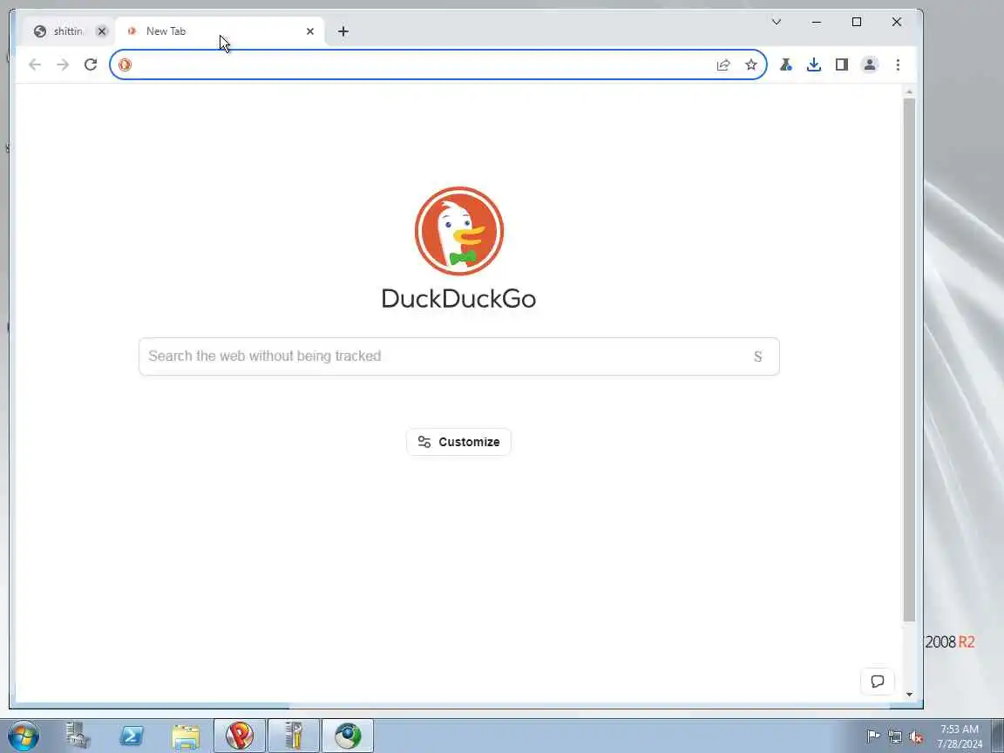
Task: Open Windows Explorer folder taskbar icon
Action: point(186,735)
